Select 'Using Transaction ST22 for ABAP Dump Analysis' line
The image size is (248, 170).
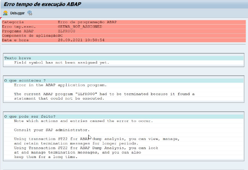[x=86, y=148]
